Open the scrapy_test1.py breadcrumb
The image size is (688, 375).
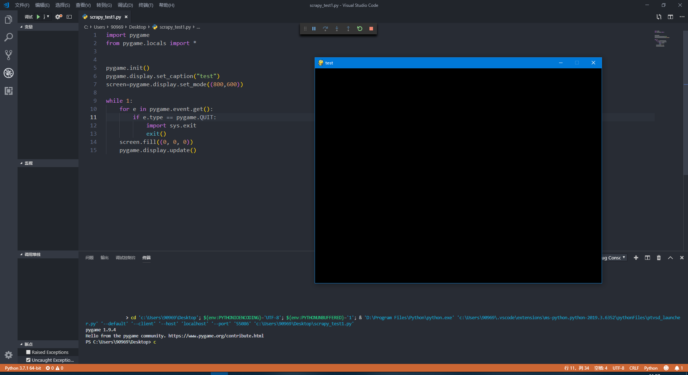pyautogui.click(x=175, y=27)
